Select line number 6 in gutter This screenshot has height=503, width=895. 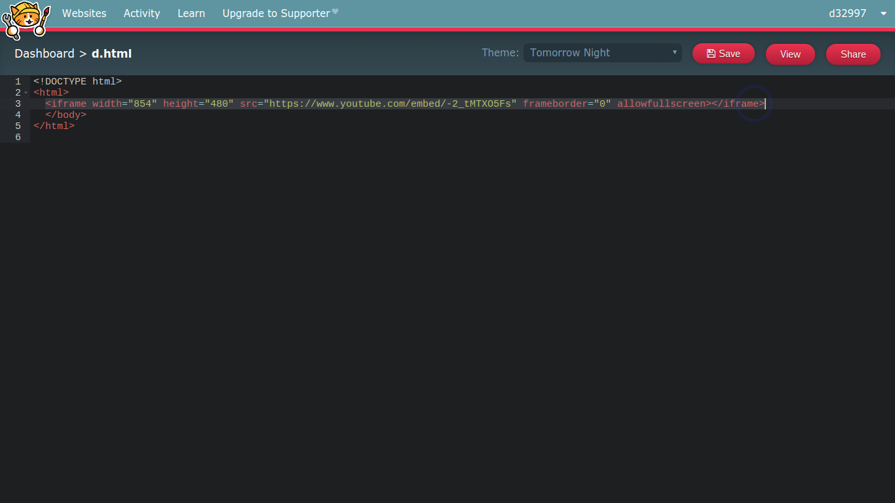[x=18, y=138]
